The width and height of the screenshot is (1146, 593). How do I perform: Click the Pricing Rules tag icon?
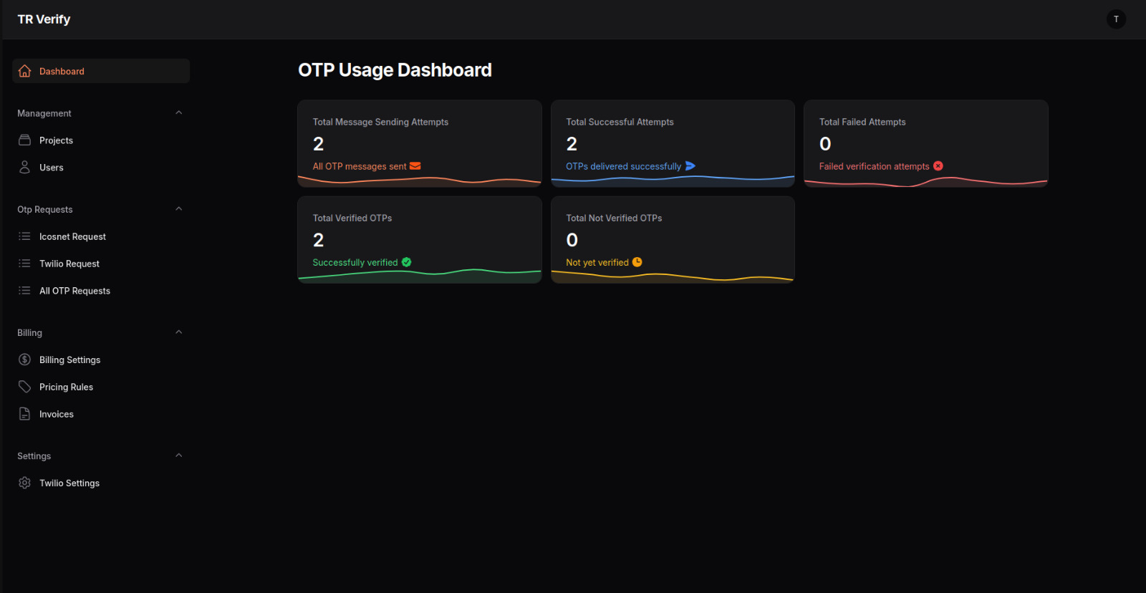click(x=24, y=387)
